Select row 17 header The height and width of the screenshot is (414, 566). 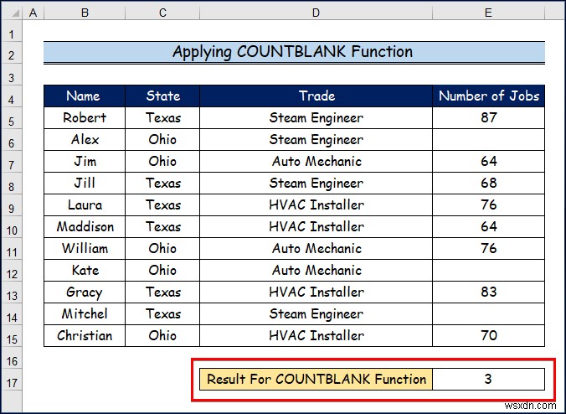[11, 380]
